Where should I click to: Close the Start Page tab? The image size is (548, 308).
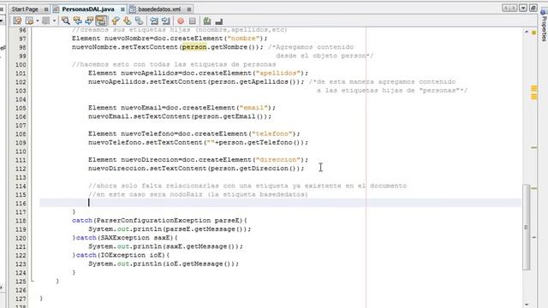(x=46, y=9)
